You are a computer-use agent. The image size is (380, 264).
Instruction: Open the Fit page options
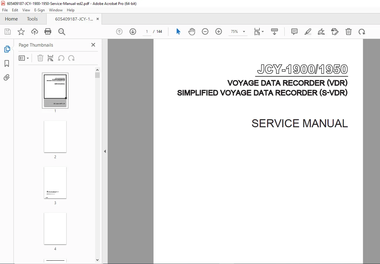(259, 32)
